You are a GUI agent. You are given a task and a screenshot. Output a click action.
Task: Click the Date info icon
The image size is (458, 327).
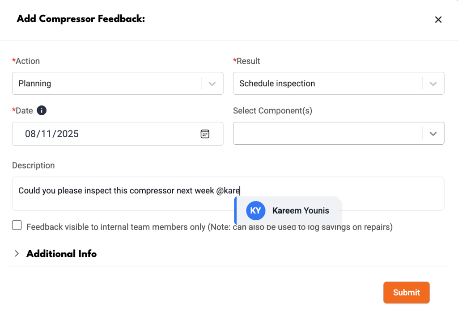click(42, 110)
